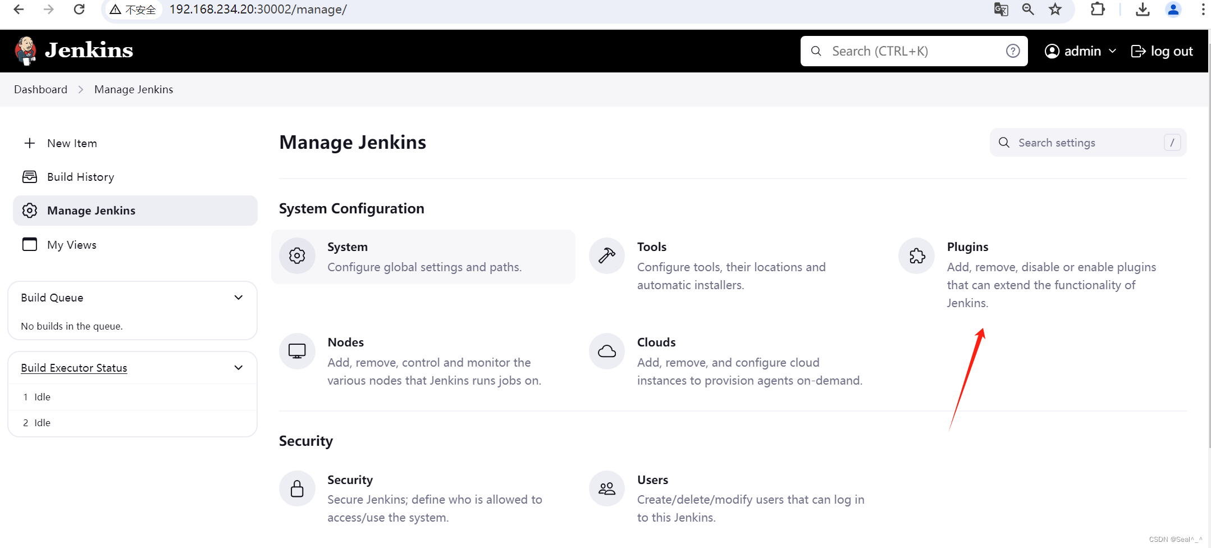
Task: Click the browser profile avatar icon
Action: coord(1173,10)
